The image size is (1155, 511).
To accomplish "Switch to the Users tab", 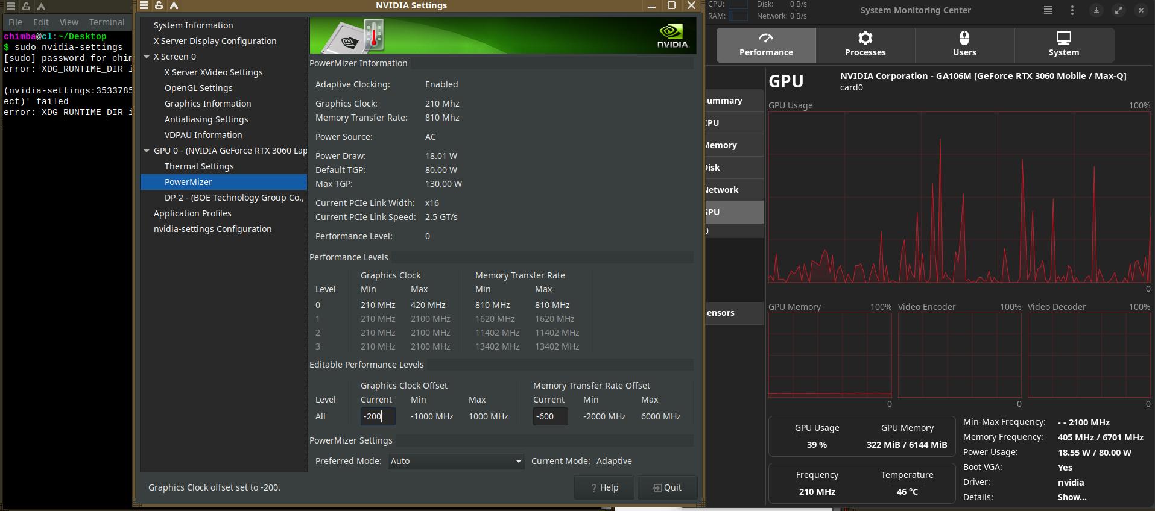I will pyautogui.click(x=964, y=45).
